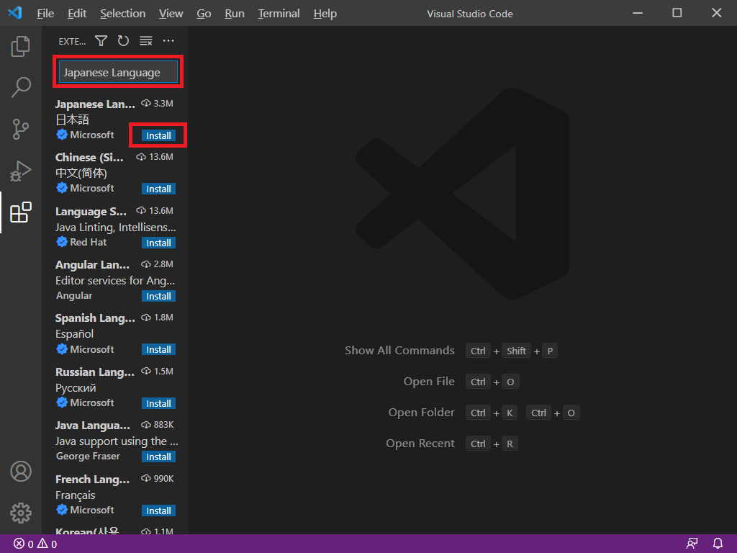
Task: Install the Spanish Language Pack extension
Action: [x=158, y=349]
